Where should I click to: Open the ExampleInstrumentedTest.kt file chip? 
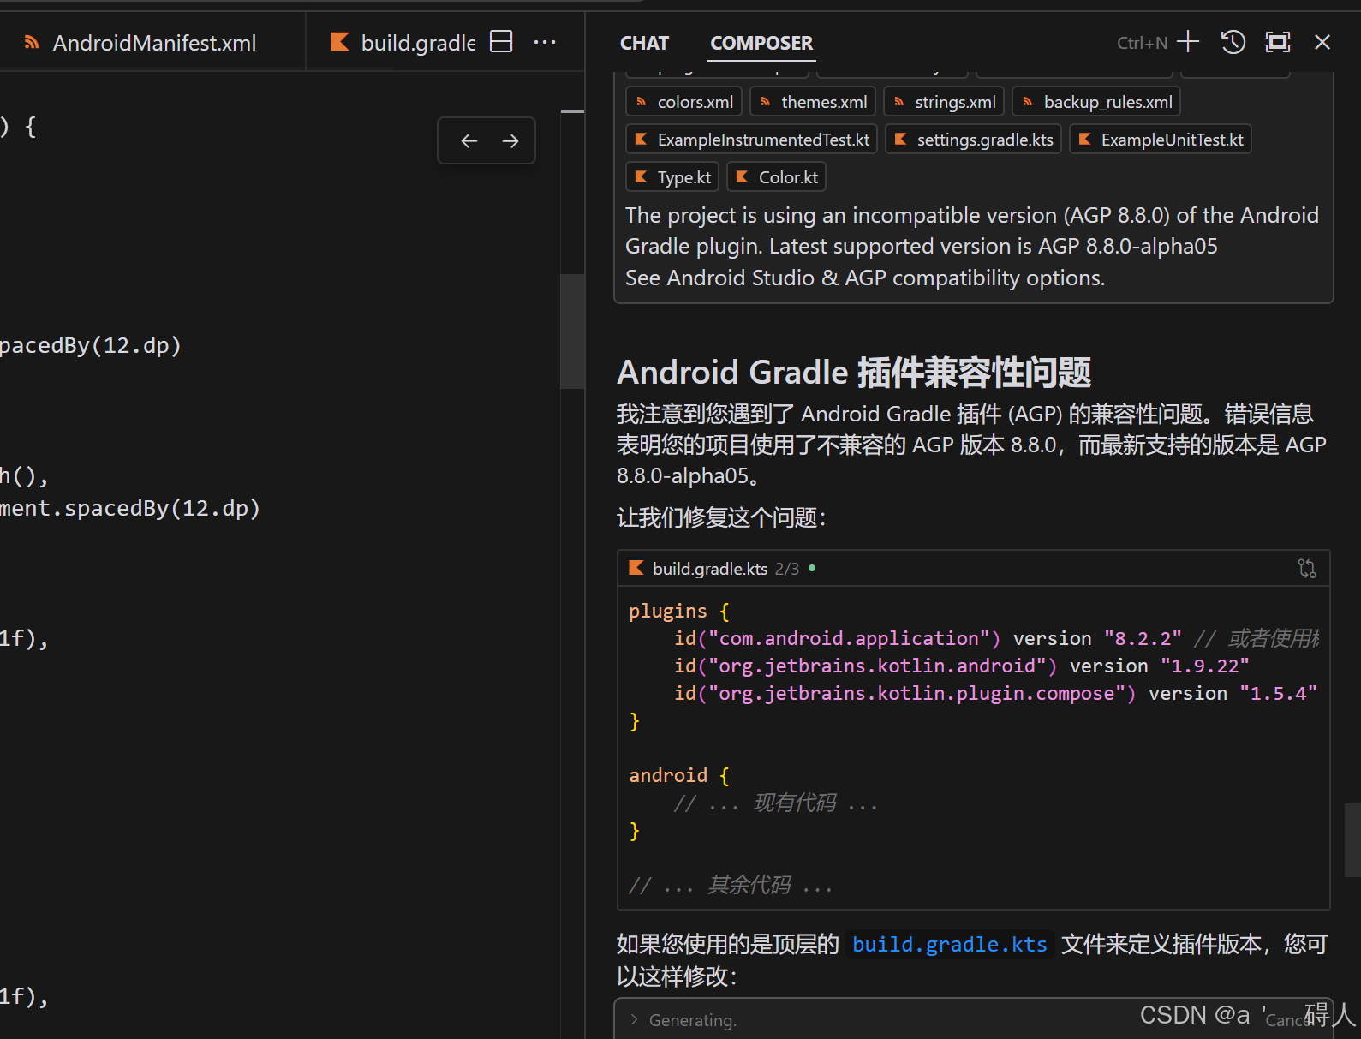[x=751, y=140]
